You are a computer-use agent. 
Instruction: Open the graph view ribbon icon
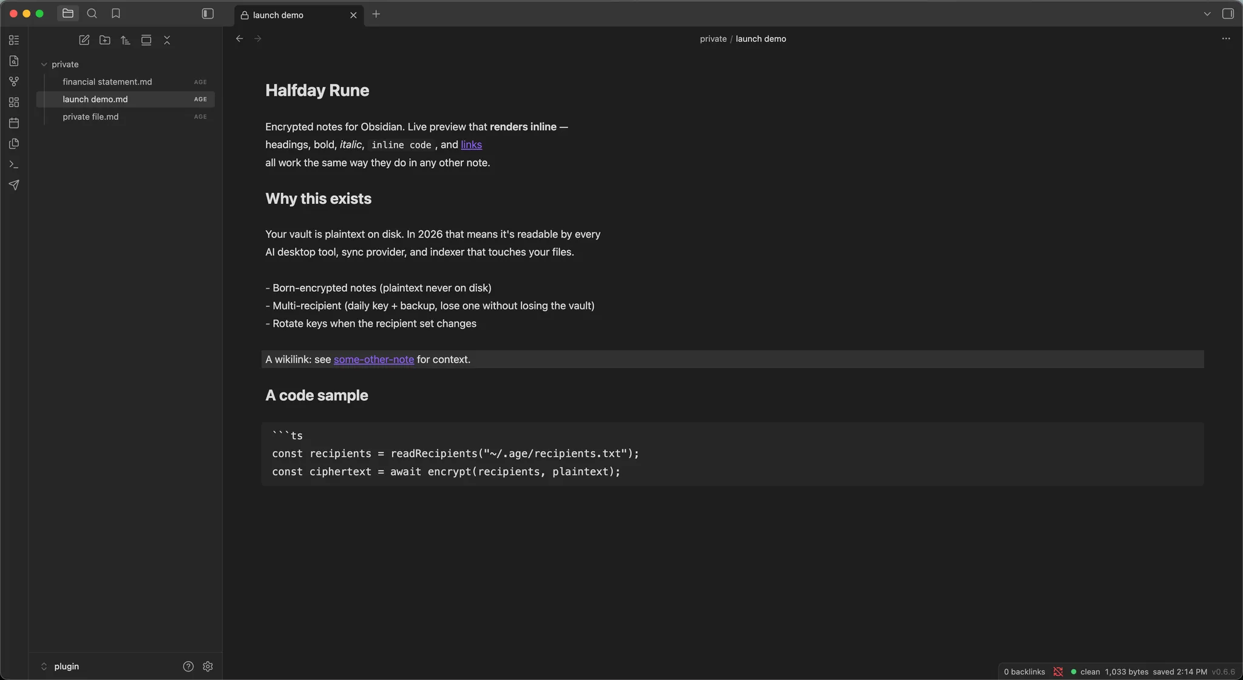(x=14, y=81)
